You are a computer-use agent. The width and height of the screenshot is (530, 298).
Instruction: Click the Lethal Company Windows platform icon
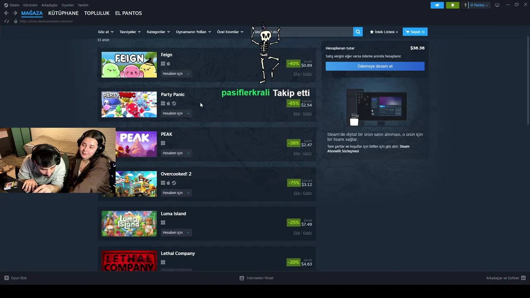pyautogui.click(x=163, y=262)
